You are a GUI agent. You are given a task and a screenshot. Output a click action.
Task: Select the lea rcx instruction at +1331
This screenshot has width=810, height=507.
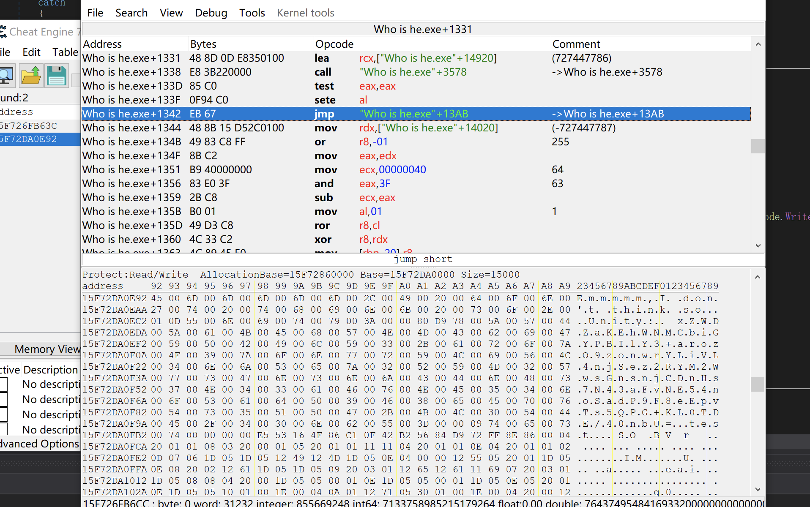416,58
